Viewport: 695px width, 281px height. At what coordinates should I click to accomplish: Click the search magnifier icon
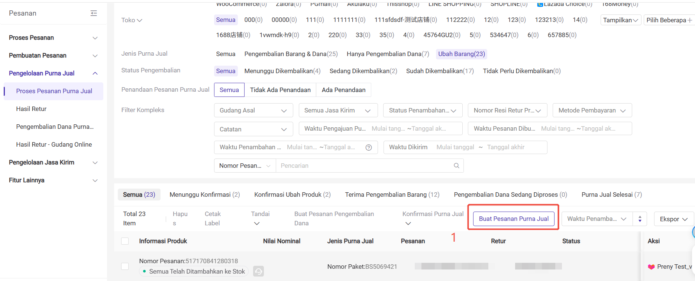coord(456,166)
